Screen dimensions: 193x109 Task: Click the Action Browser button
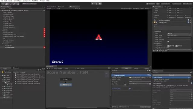click(145, 107)
